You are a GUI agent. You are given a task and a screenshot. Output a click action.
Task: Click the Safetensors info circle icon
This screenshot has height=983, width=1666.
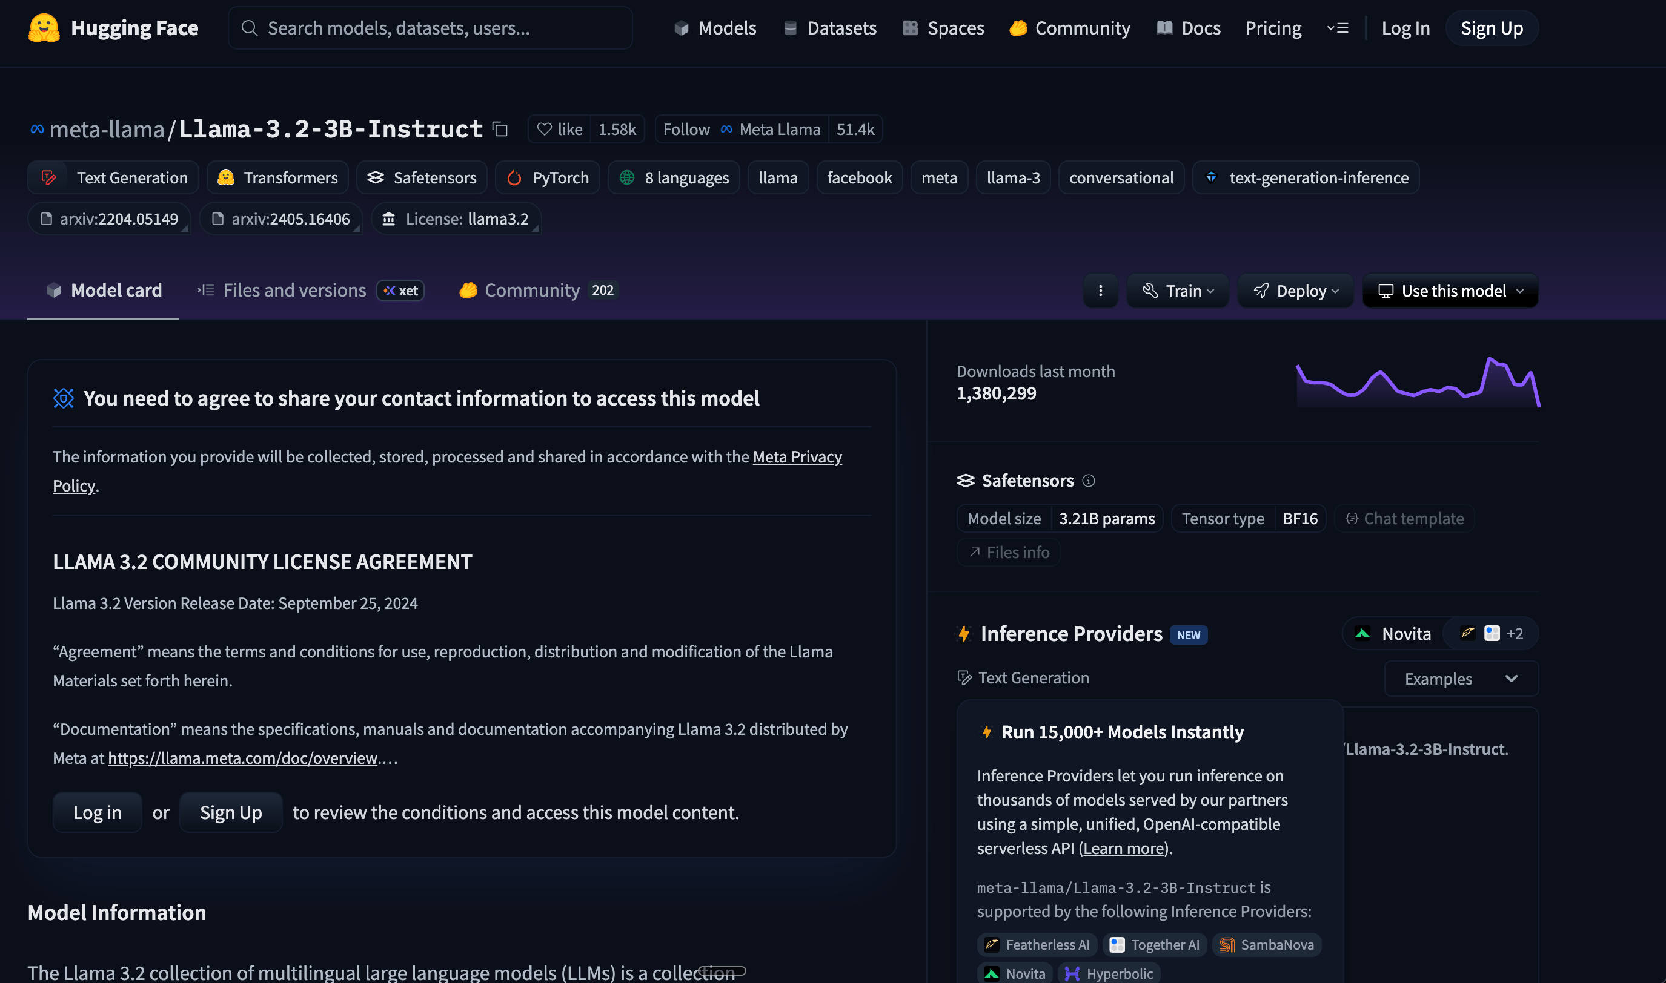(x=1089, y=480)
